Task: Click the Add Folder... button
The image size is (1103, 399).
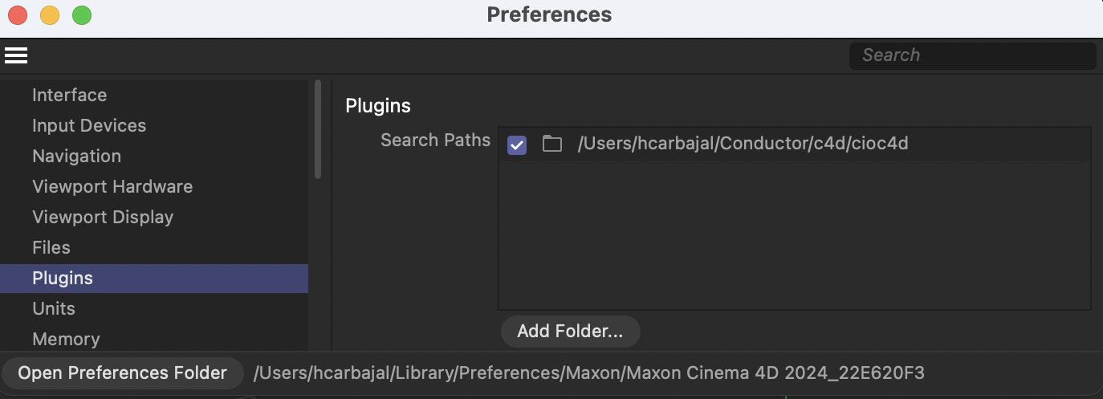Action: click(570, 332)
